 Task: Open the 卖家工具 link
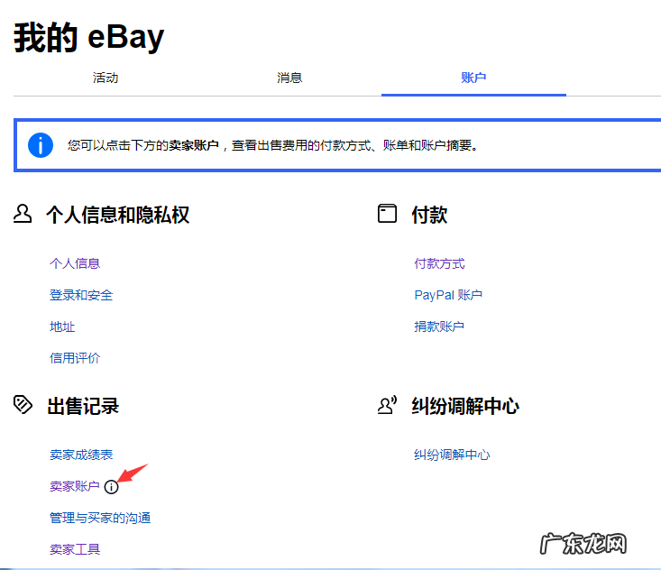pyautogui.click(x=75, y=549)
